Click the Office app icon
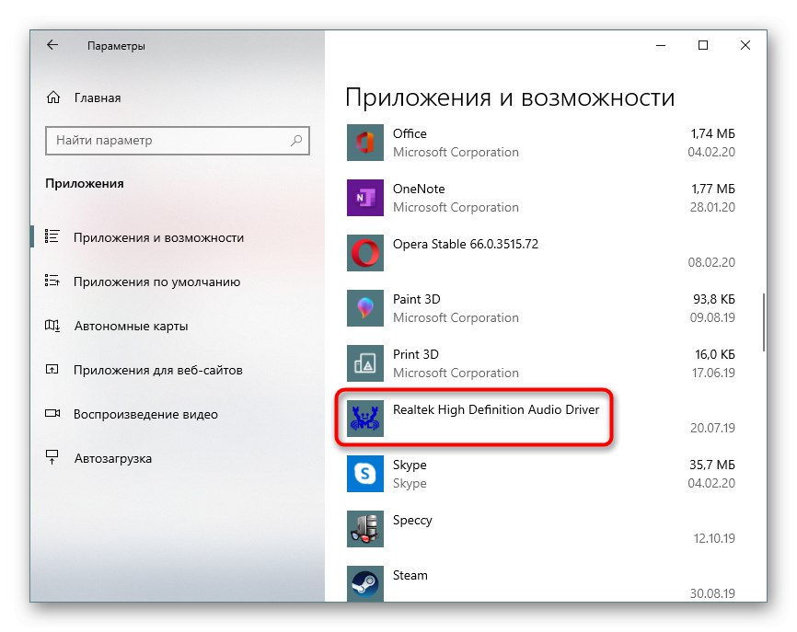797x632 pixels. (365, 143)
